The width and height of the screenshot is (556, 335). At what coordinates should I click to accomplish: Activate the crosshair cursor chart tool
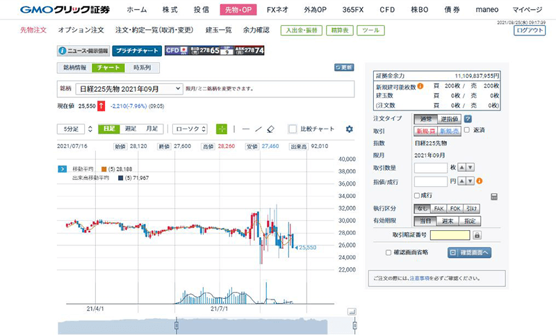point(222,129)
